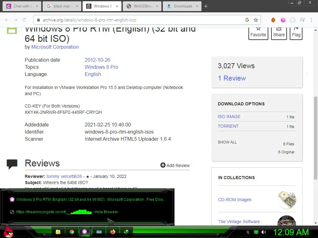Switch to the WinCDEmu tab

point(142,6)
